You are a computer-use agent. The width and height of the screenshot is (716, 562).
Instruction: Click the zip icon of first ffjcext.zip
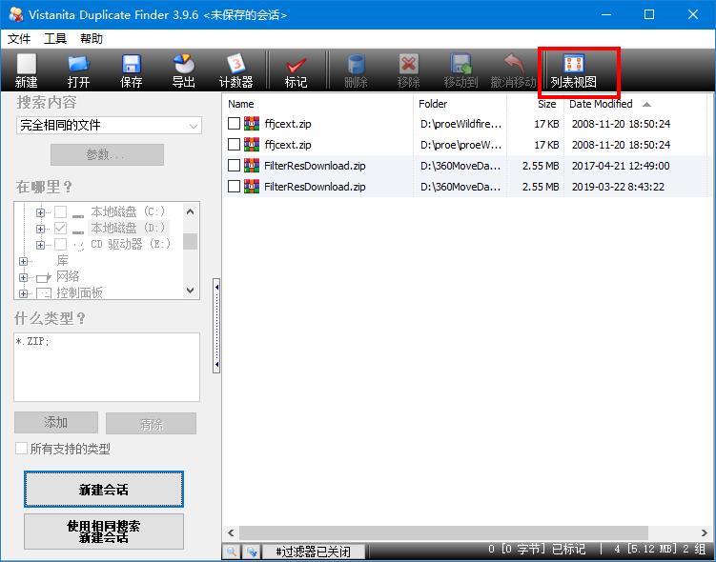pos(251,124)
